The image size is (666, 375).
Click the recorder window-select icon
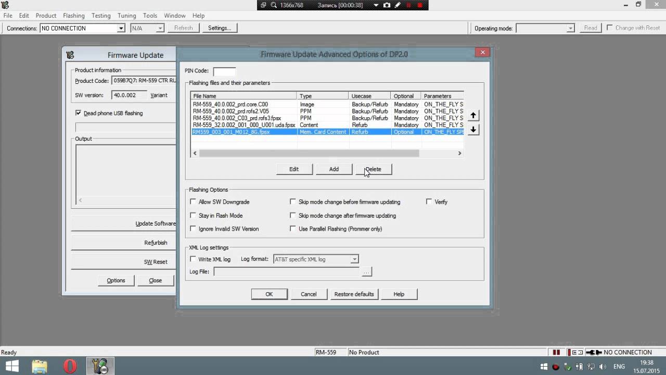pos(263,5)
